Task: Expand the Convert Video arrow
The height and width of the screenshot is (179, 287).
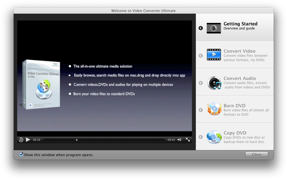Action: pos(201,56)
